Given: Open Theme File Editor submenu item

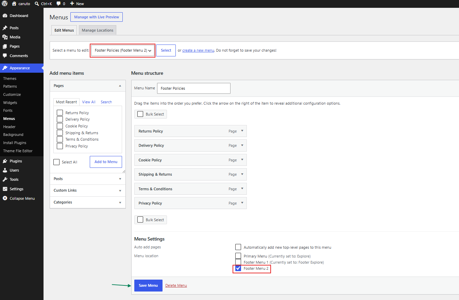Looking at the screenshot, I should [18, 151].
